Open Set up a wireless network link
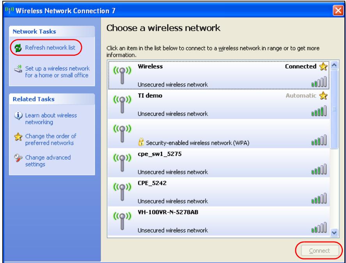The width and height of the screenshot is (346, 263). click(57, 72)
